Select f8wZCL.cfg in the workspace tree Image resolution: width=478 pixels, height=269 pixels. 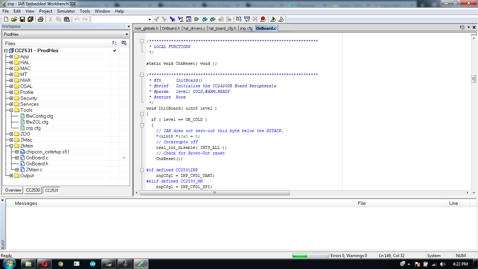[x=37, y=122]
